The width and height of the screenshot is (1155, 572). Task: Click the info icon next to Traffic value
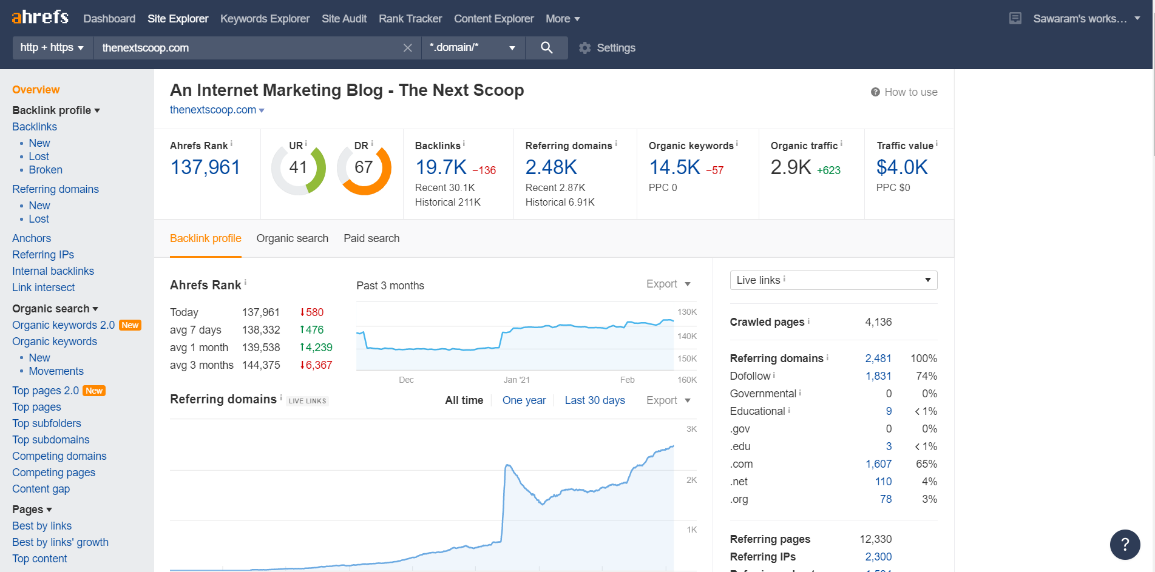tap(937, 144)
